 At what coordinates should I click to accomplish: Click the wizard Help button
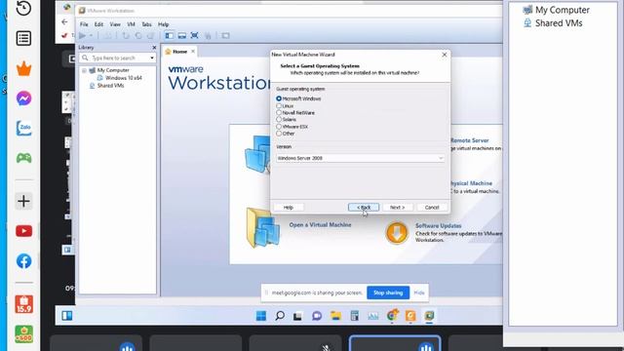(289, 208)
